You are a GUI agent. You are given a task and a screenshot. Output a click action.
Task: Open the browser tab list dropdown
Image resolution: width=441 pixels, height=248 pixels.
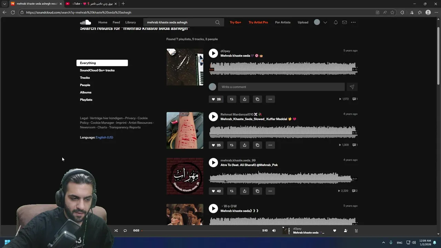click(x=4, y=4)
